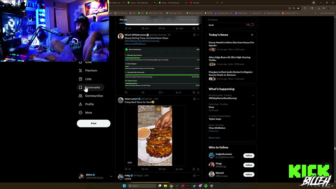Open Grok icon on GFuel post
This screenshot has width=336, height=189.
pyautogui.click(x=194, y=35)
